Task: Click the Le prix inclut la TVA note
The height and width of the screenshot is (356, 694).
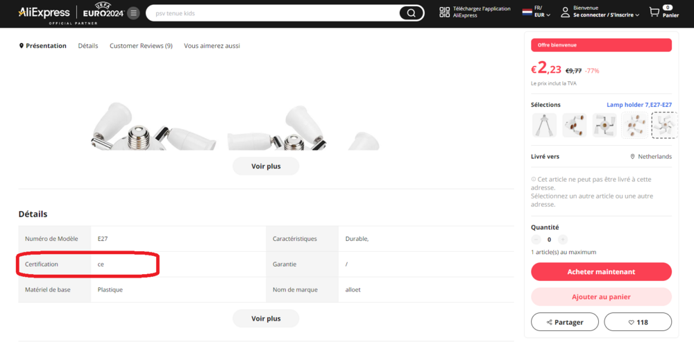Action: [554, 83]
